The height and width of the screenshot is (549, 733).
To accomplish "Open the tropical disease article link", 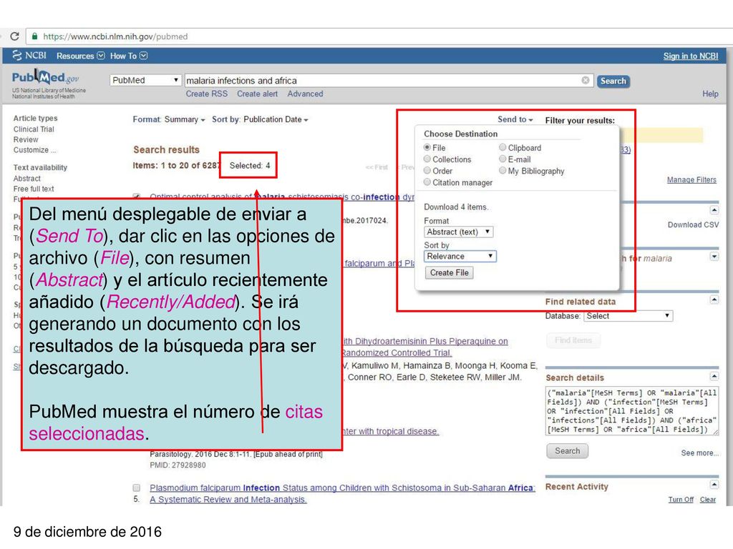I will (391, 431).
